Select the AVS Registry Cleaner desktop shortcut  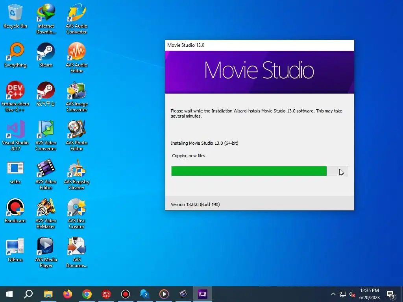pos(77,174)
